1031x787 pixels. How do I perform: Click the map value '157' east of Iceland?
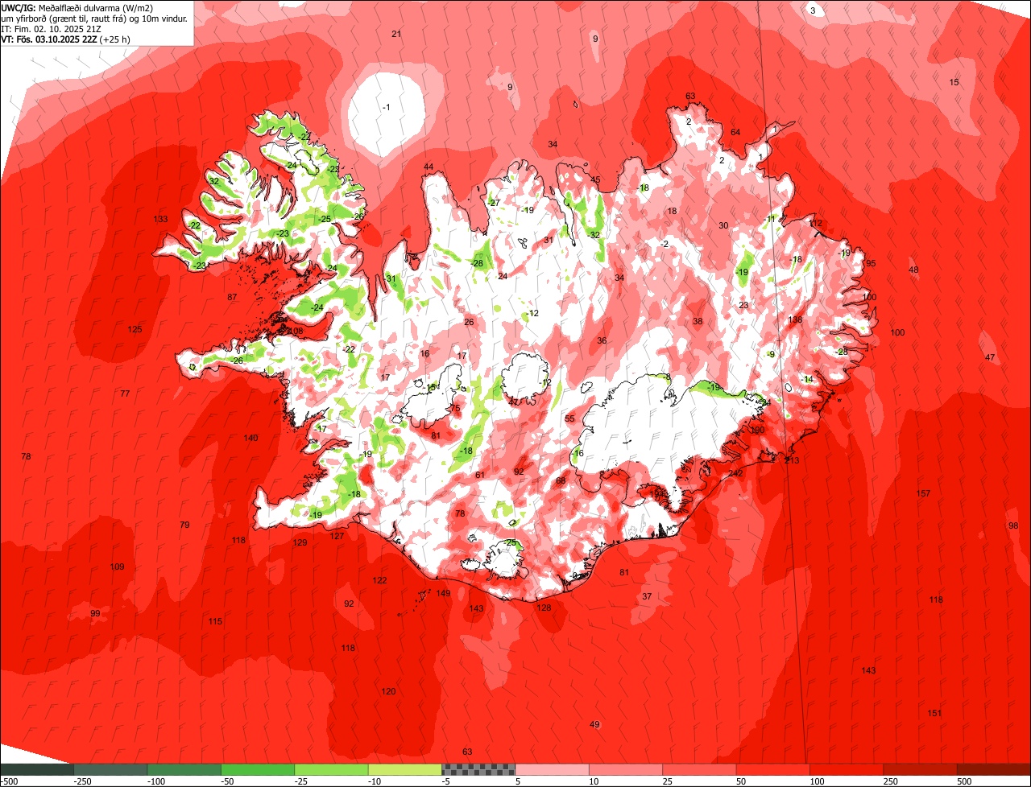924,494
